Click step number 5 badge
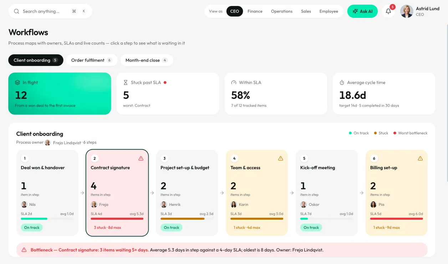The image size is (448, 264). point(304,158)
